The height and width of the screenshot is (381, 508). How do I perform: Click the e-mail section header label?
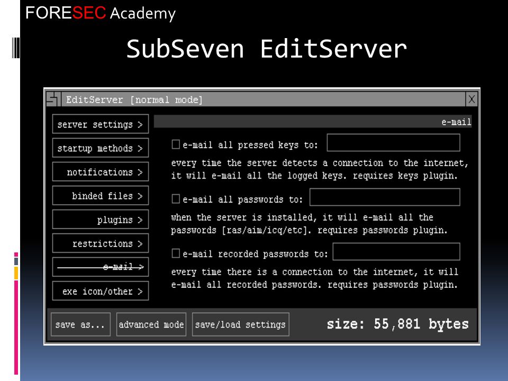(456, 122)
